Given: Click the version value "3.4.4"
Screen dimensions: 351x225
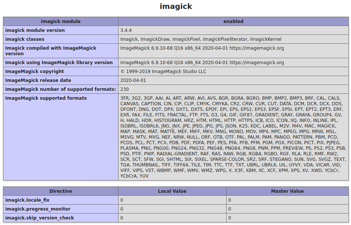Looking at the screenshot, I should click(126, 30).
